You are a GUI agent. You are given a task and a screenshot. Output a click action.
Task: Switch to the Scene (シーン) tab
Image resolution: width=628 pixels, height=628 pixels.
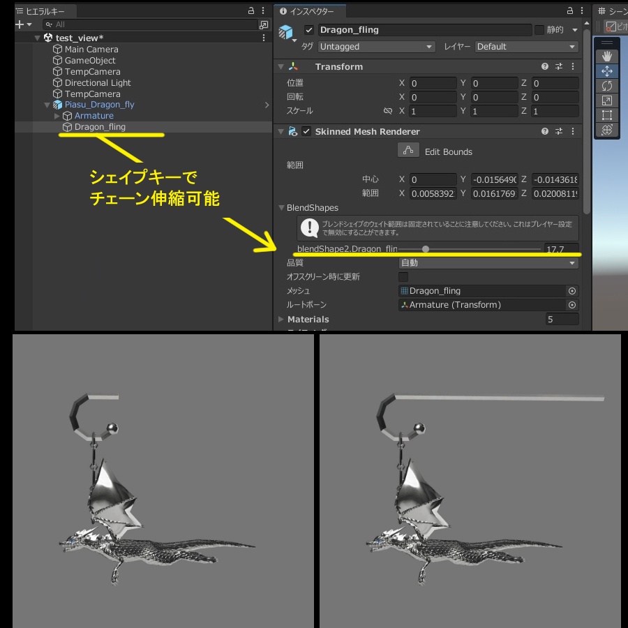click(613, 11)
